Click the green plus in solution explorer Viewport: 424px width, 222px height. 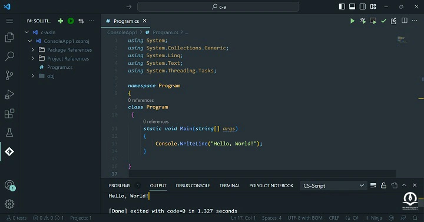point(61,21)
